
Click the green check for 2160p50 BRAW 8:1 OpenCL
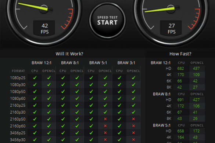(77, 119)
